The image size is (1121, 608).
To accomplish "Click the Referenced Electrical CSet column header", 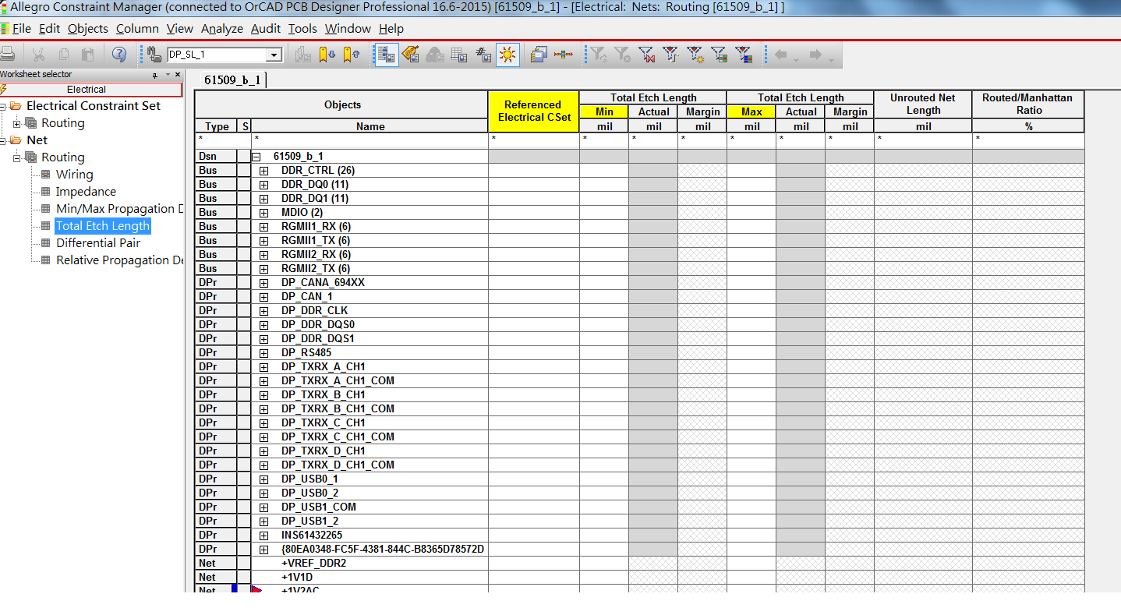I will (x=533, y=111).
